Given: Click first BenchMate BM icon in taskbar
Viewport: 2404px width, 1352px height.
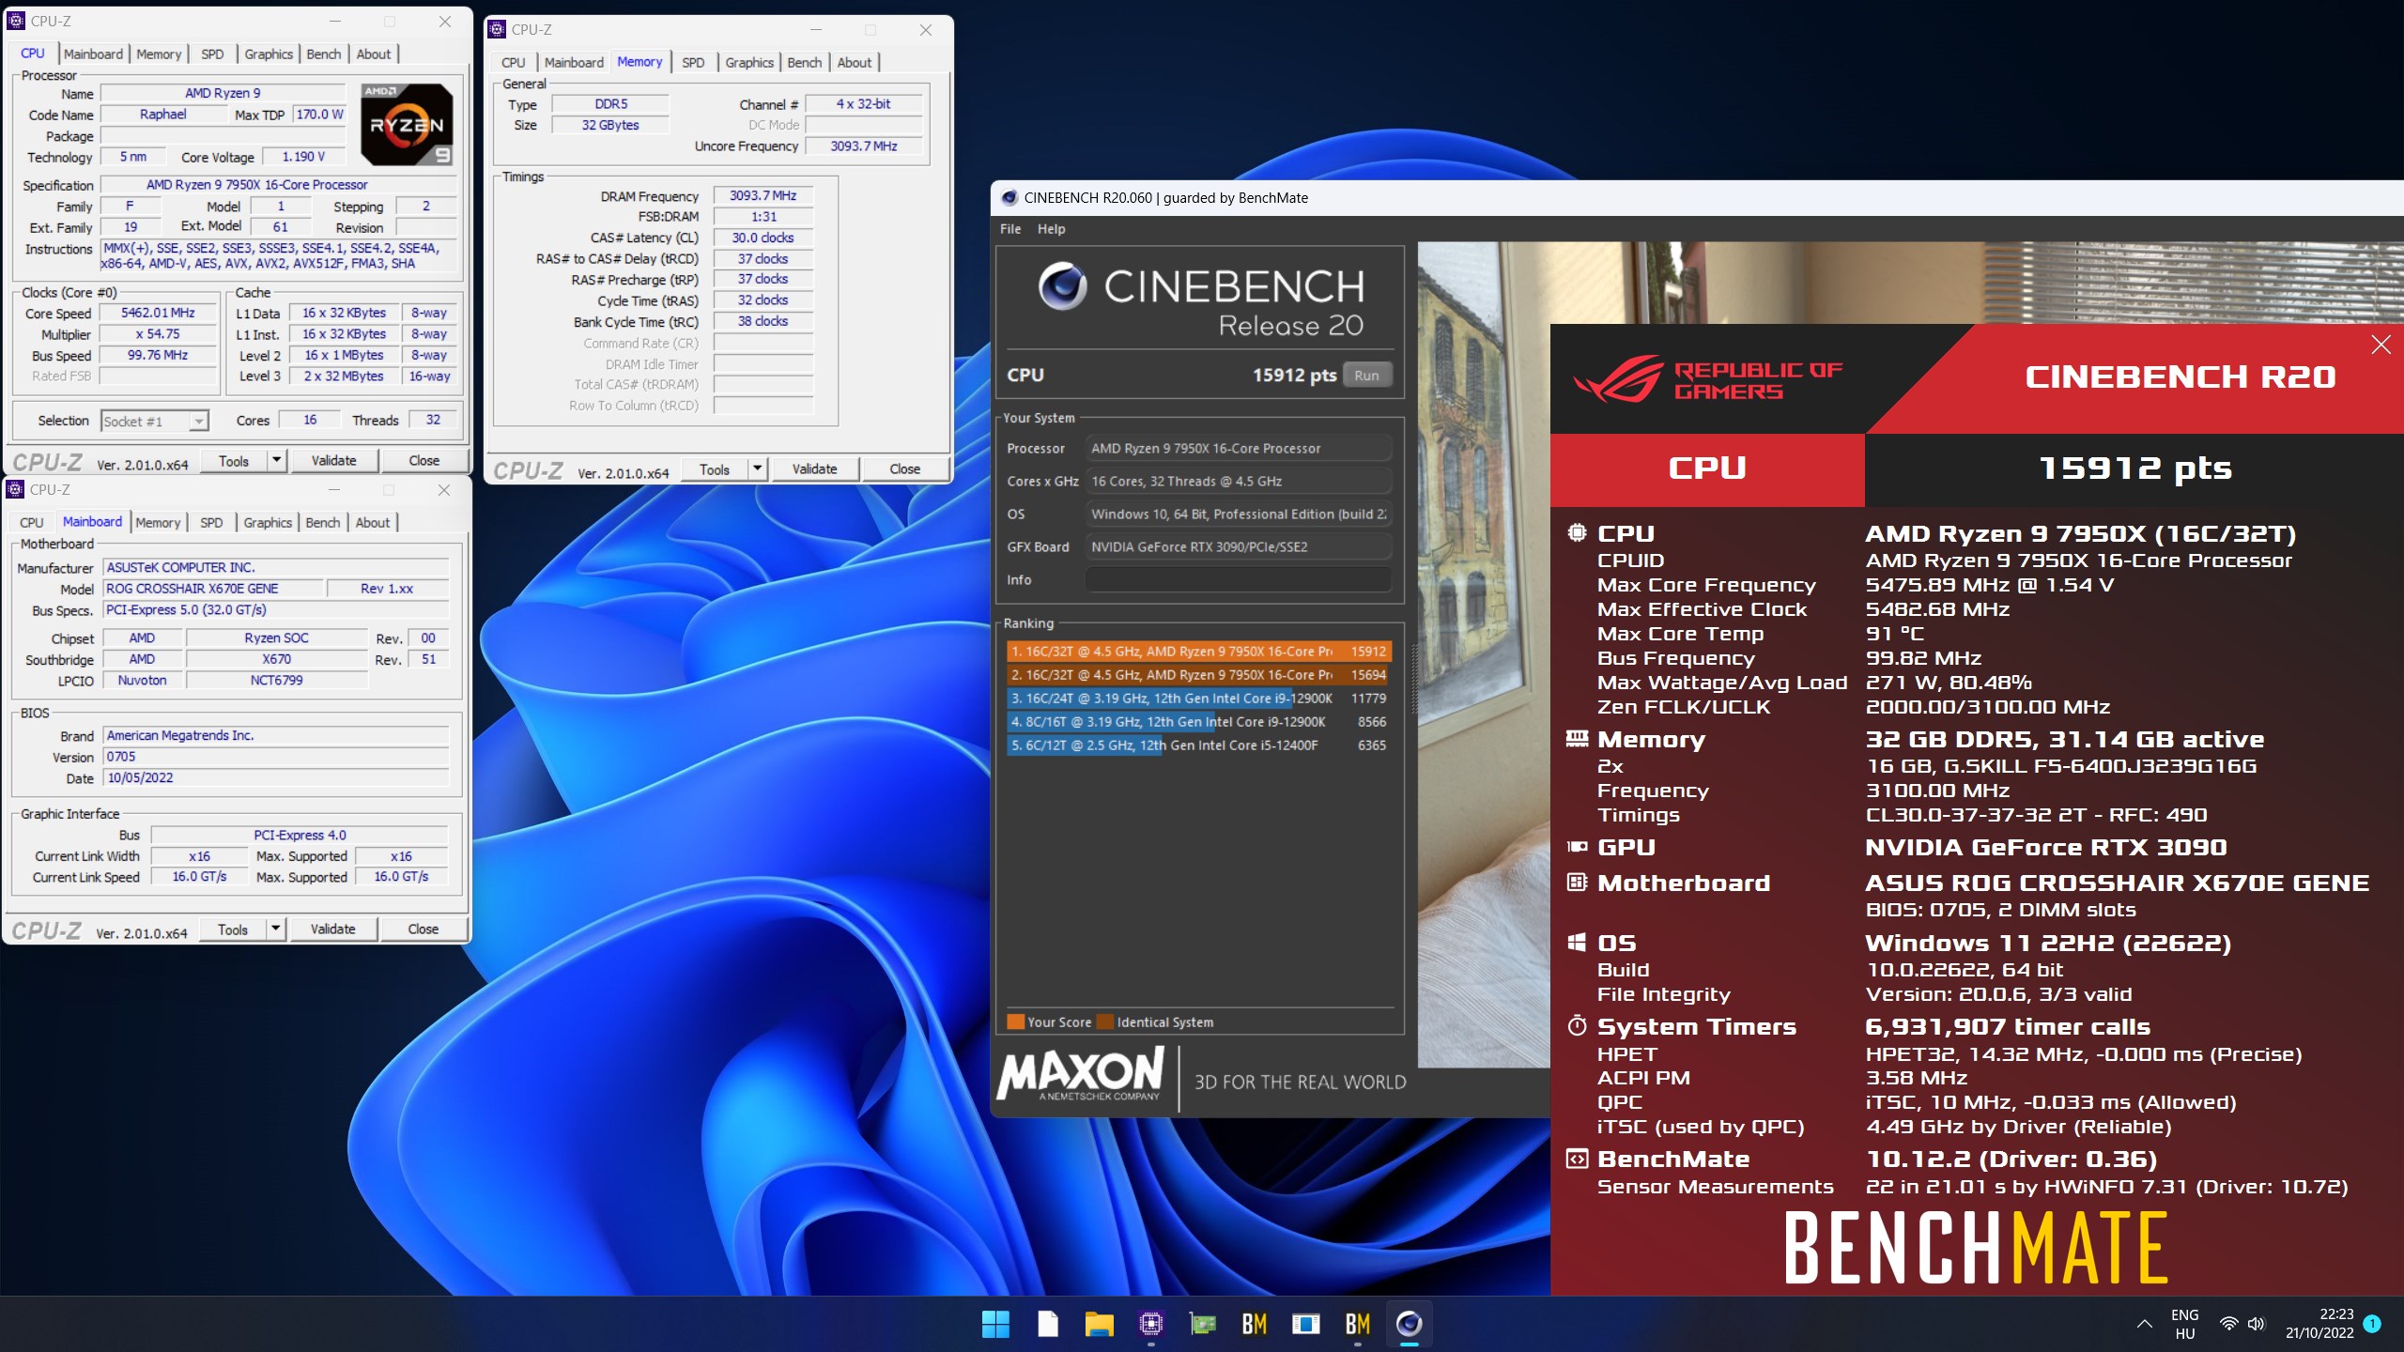Looking at the screenshot, I should pyautogui.click(x=1254, y=1324).
